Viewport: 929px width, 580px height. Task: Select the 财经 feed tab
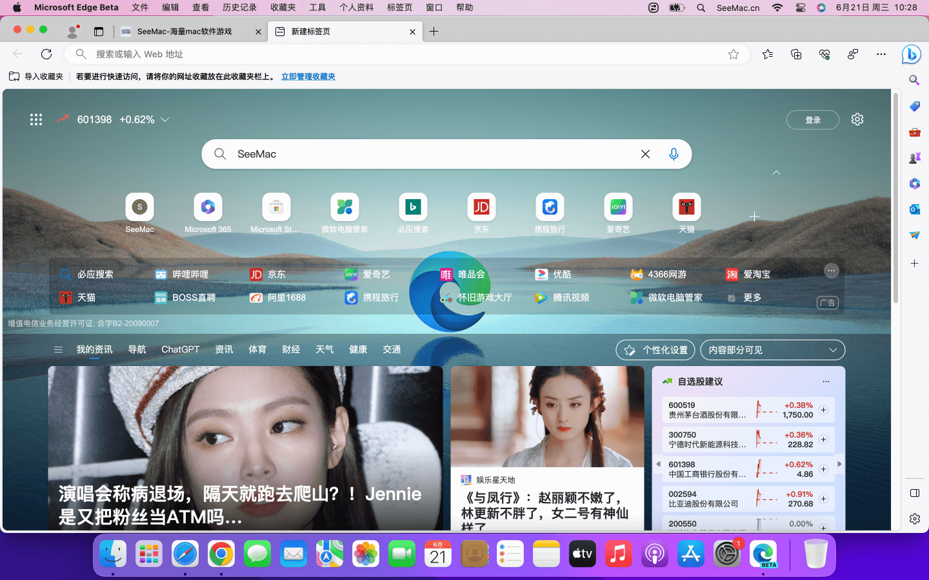291,349
